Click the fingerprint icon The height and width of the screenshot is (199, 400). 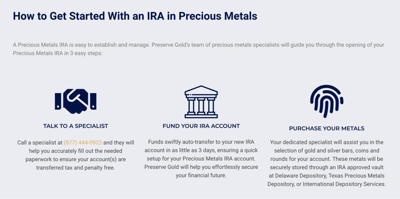[x=327, y=101]
